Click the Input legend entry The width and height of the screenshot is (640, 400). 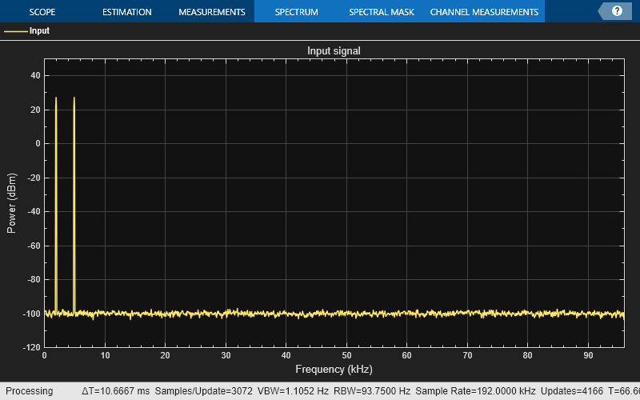point(27,30)
